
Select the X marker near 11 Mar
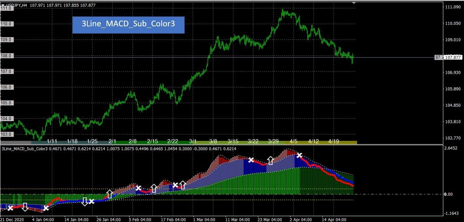point(252,160)
